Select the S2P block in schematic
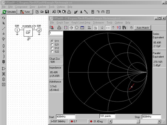Screen dimensions: 167x125 click(28, 32)
